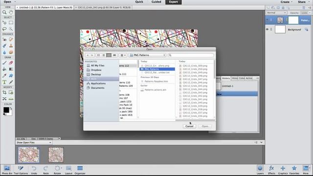313x176 pixels.
Task: Select the Spot Healing Brush tool
Action: coord(11,39)
